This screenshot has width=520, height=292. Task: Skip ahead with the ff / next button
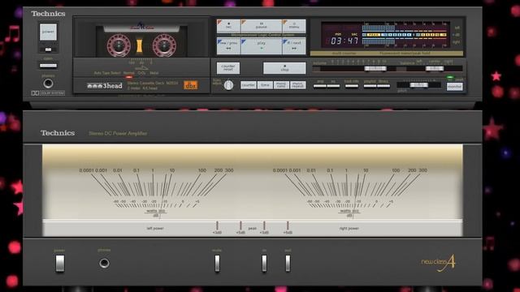294,46
